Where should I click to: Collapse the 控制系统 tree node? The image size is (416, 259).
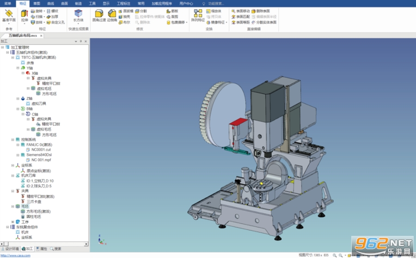(x=13, y=140)
